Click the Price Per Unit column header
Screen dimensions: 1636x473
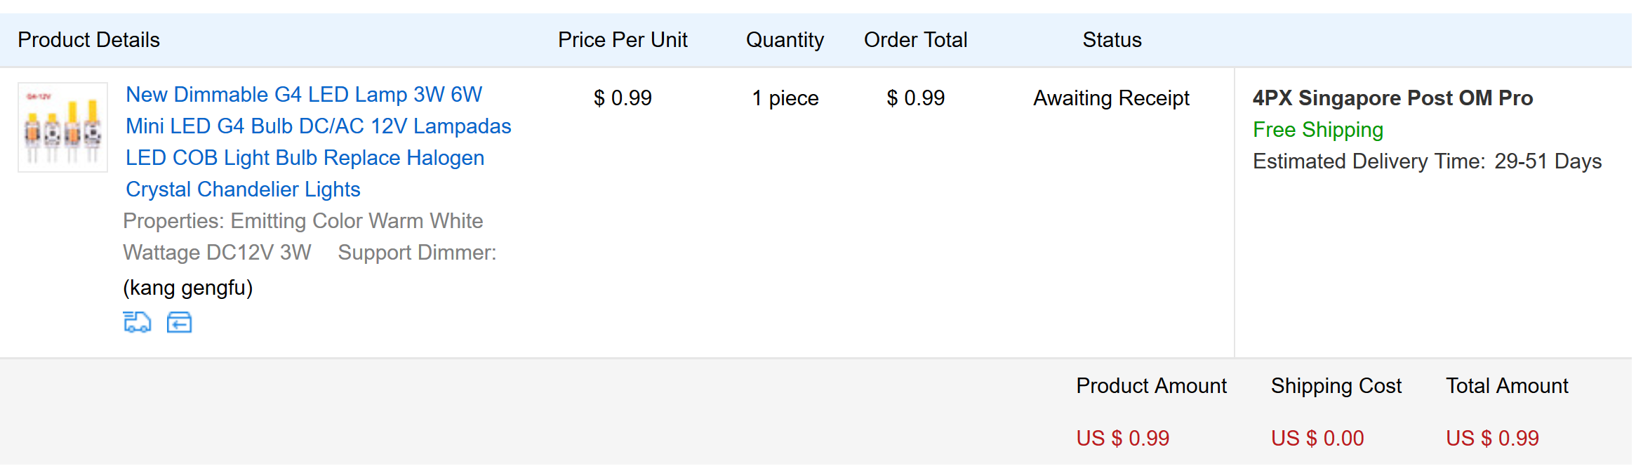click(623, 40)
